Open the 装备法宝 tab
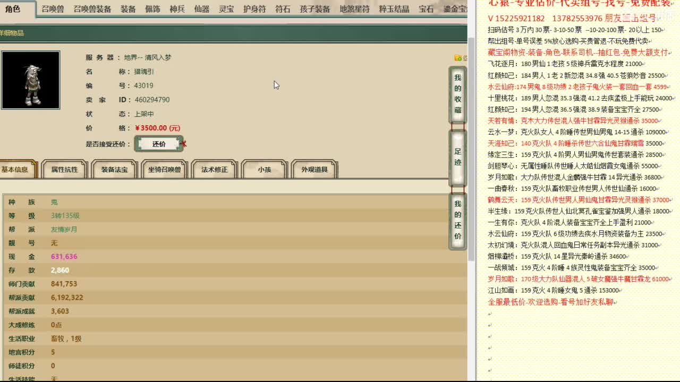Image resolution: width=680 pixels, height=382 pixels. click(114, 169)
